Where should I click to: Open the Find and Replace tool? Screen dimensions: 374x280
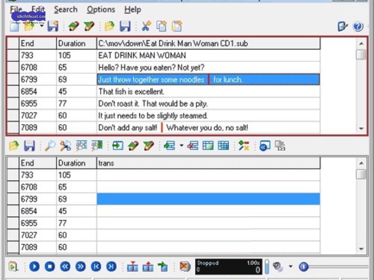point(64,146)
